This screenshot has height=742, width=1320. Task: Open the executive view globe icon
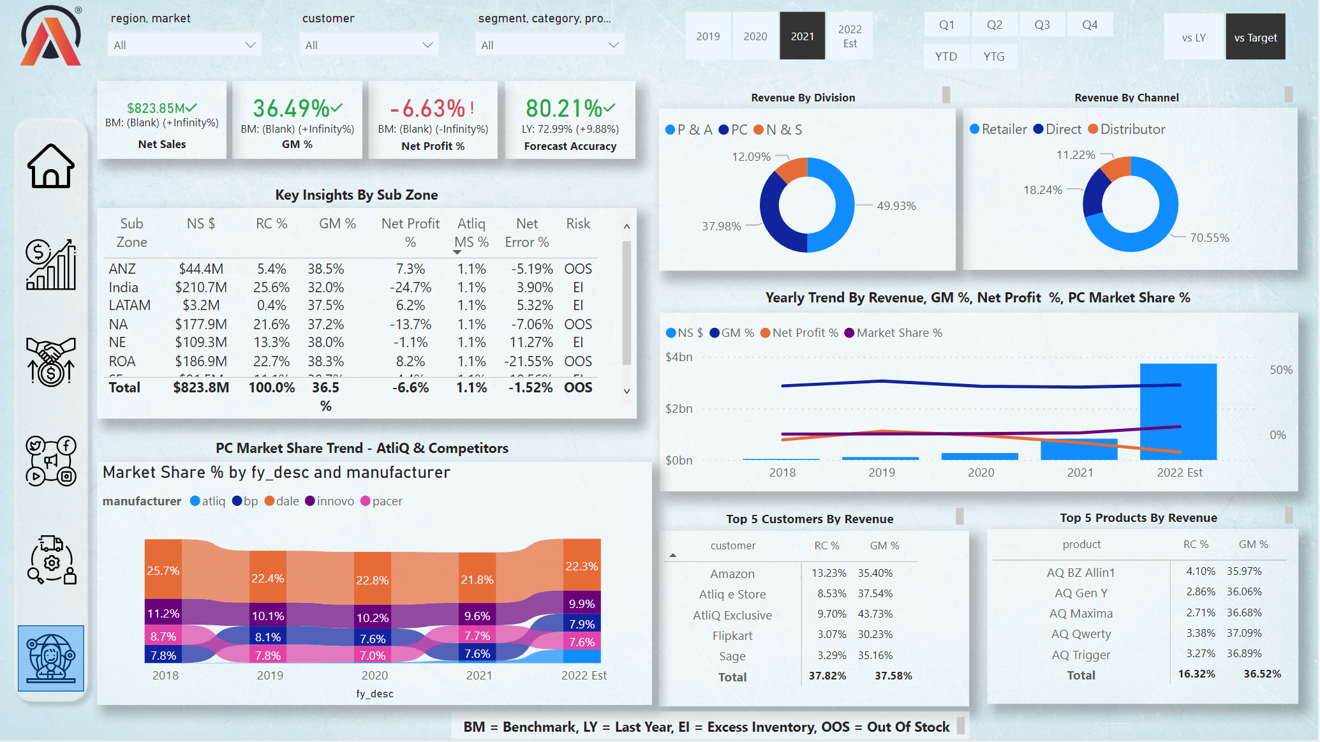coord(50,658)
